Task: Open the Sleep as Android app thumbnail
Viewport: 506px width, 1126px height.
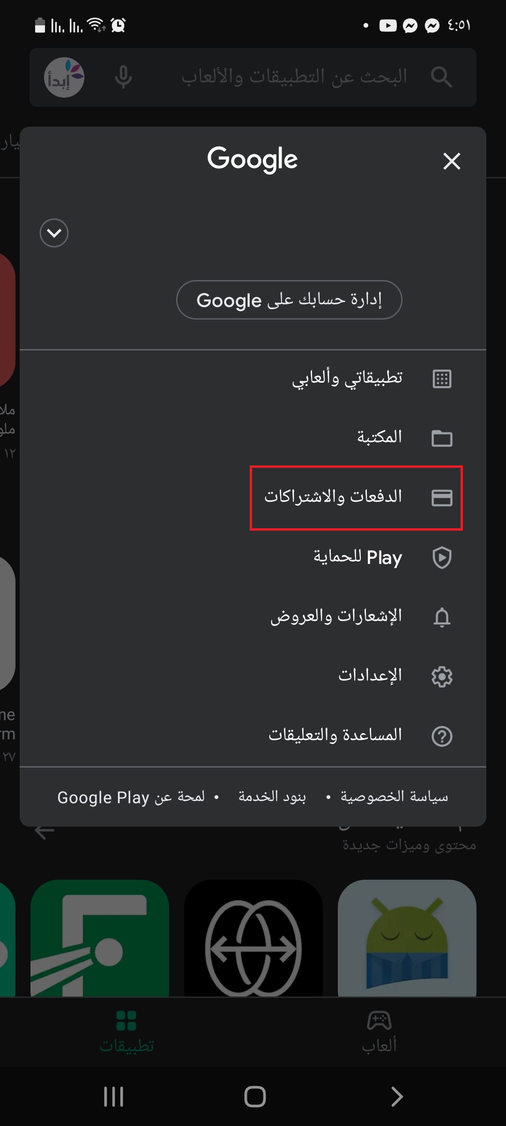Action: coord(407,938)
